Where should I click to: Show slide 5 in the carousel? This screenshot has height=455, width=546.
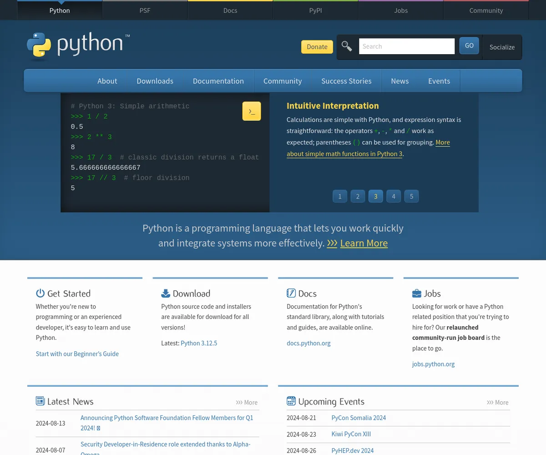(411, 196)
